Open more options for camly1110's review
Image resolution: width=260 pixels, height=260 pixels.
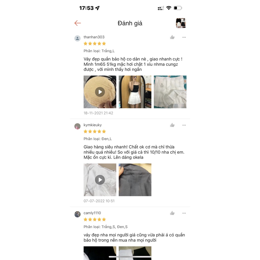click(184, 213)
